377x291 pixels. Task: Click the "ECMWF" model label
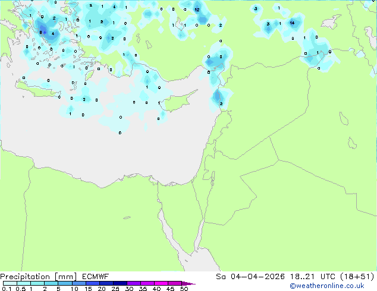pos(96,277)
